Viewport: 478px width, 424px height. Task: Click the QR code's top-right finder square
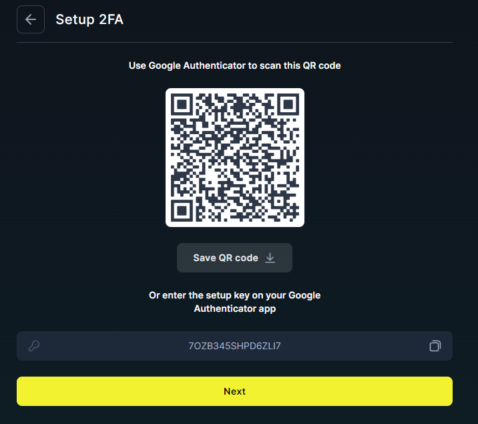pyautogui.click(x=288, y=104)
